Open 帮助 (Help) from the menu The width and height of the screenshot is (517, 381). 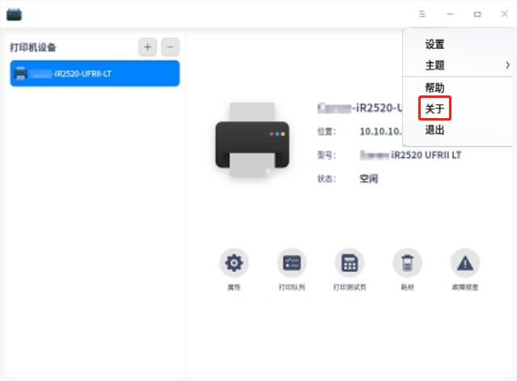click(434, 87)
